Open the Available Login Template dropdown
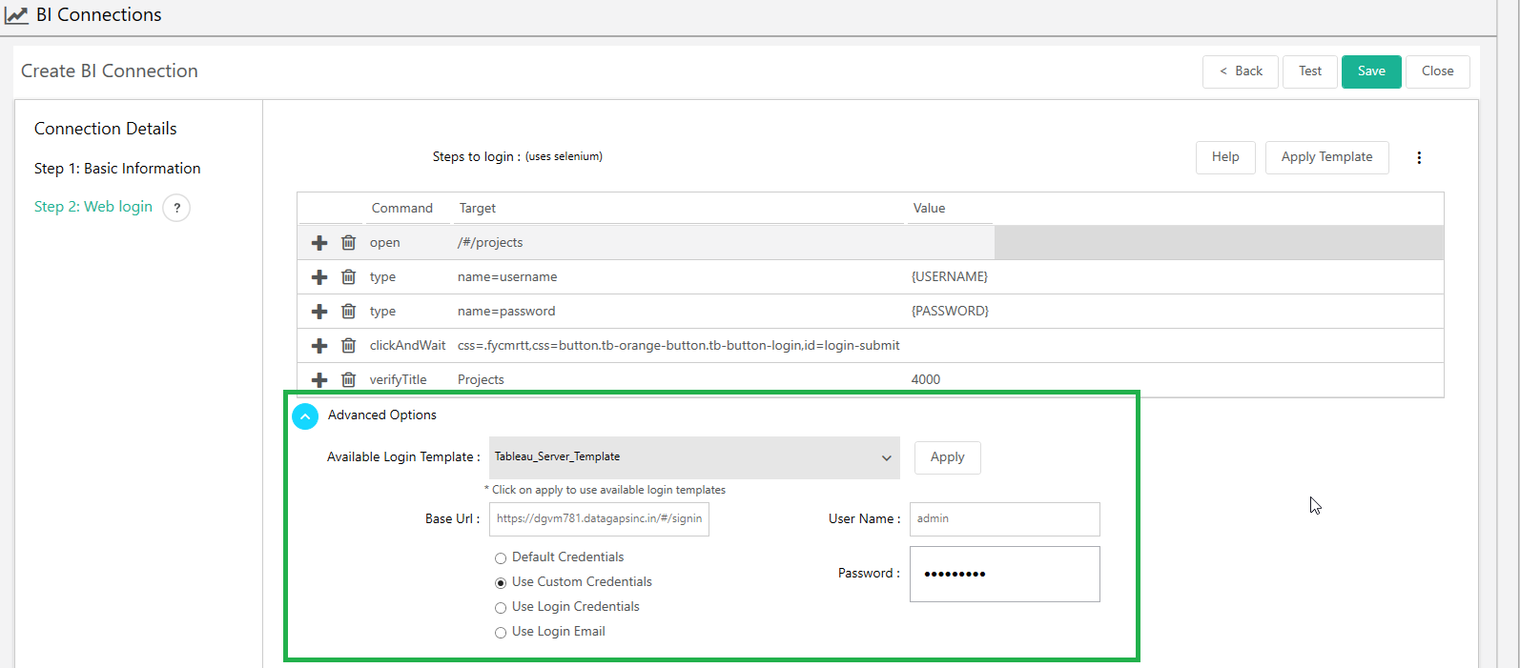1520x668 pixels. 694,457
